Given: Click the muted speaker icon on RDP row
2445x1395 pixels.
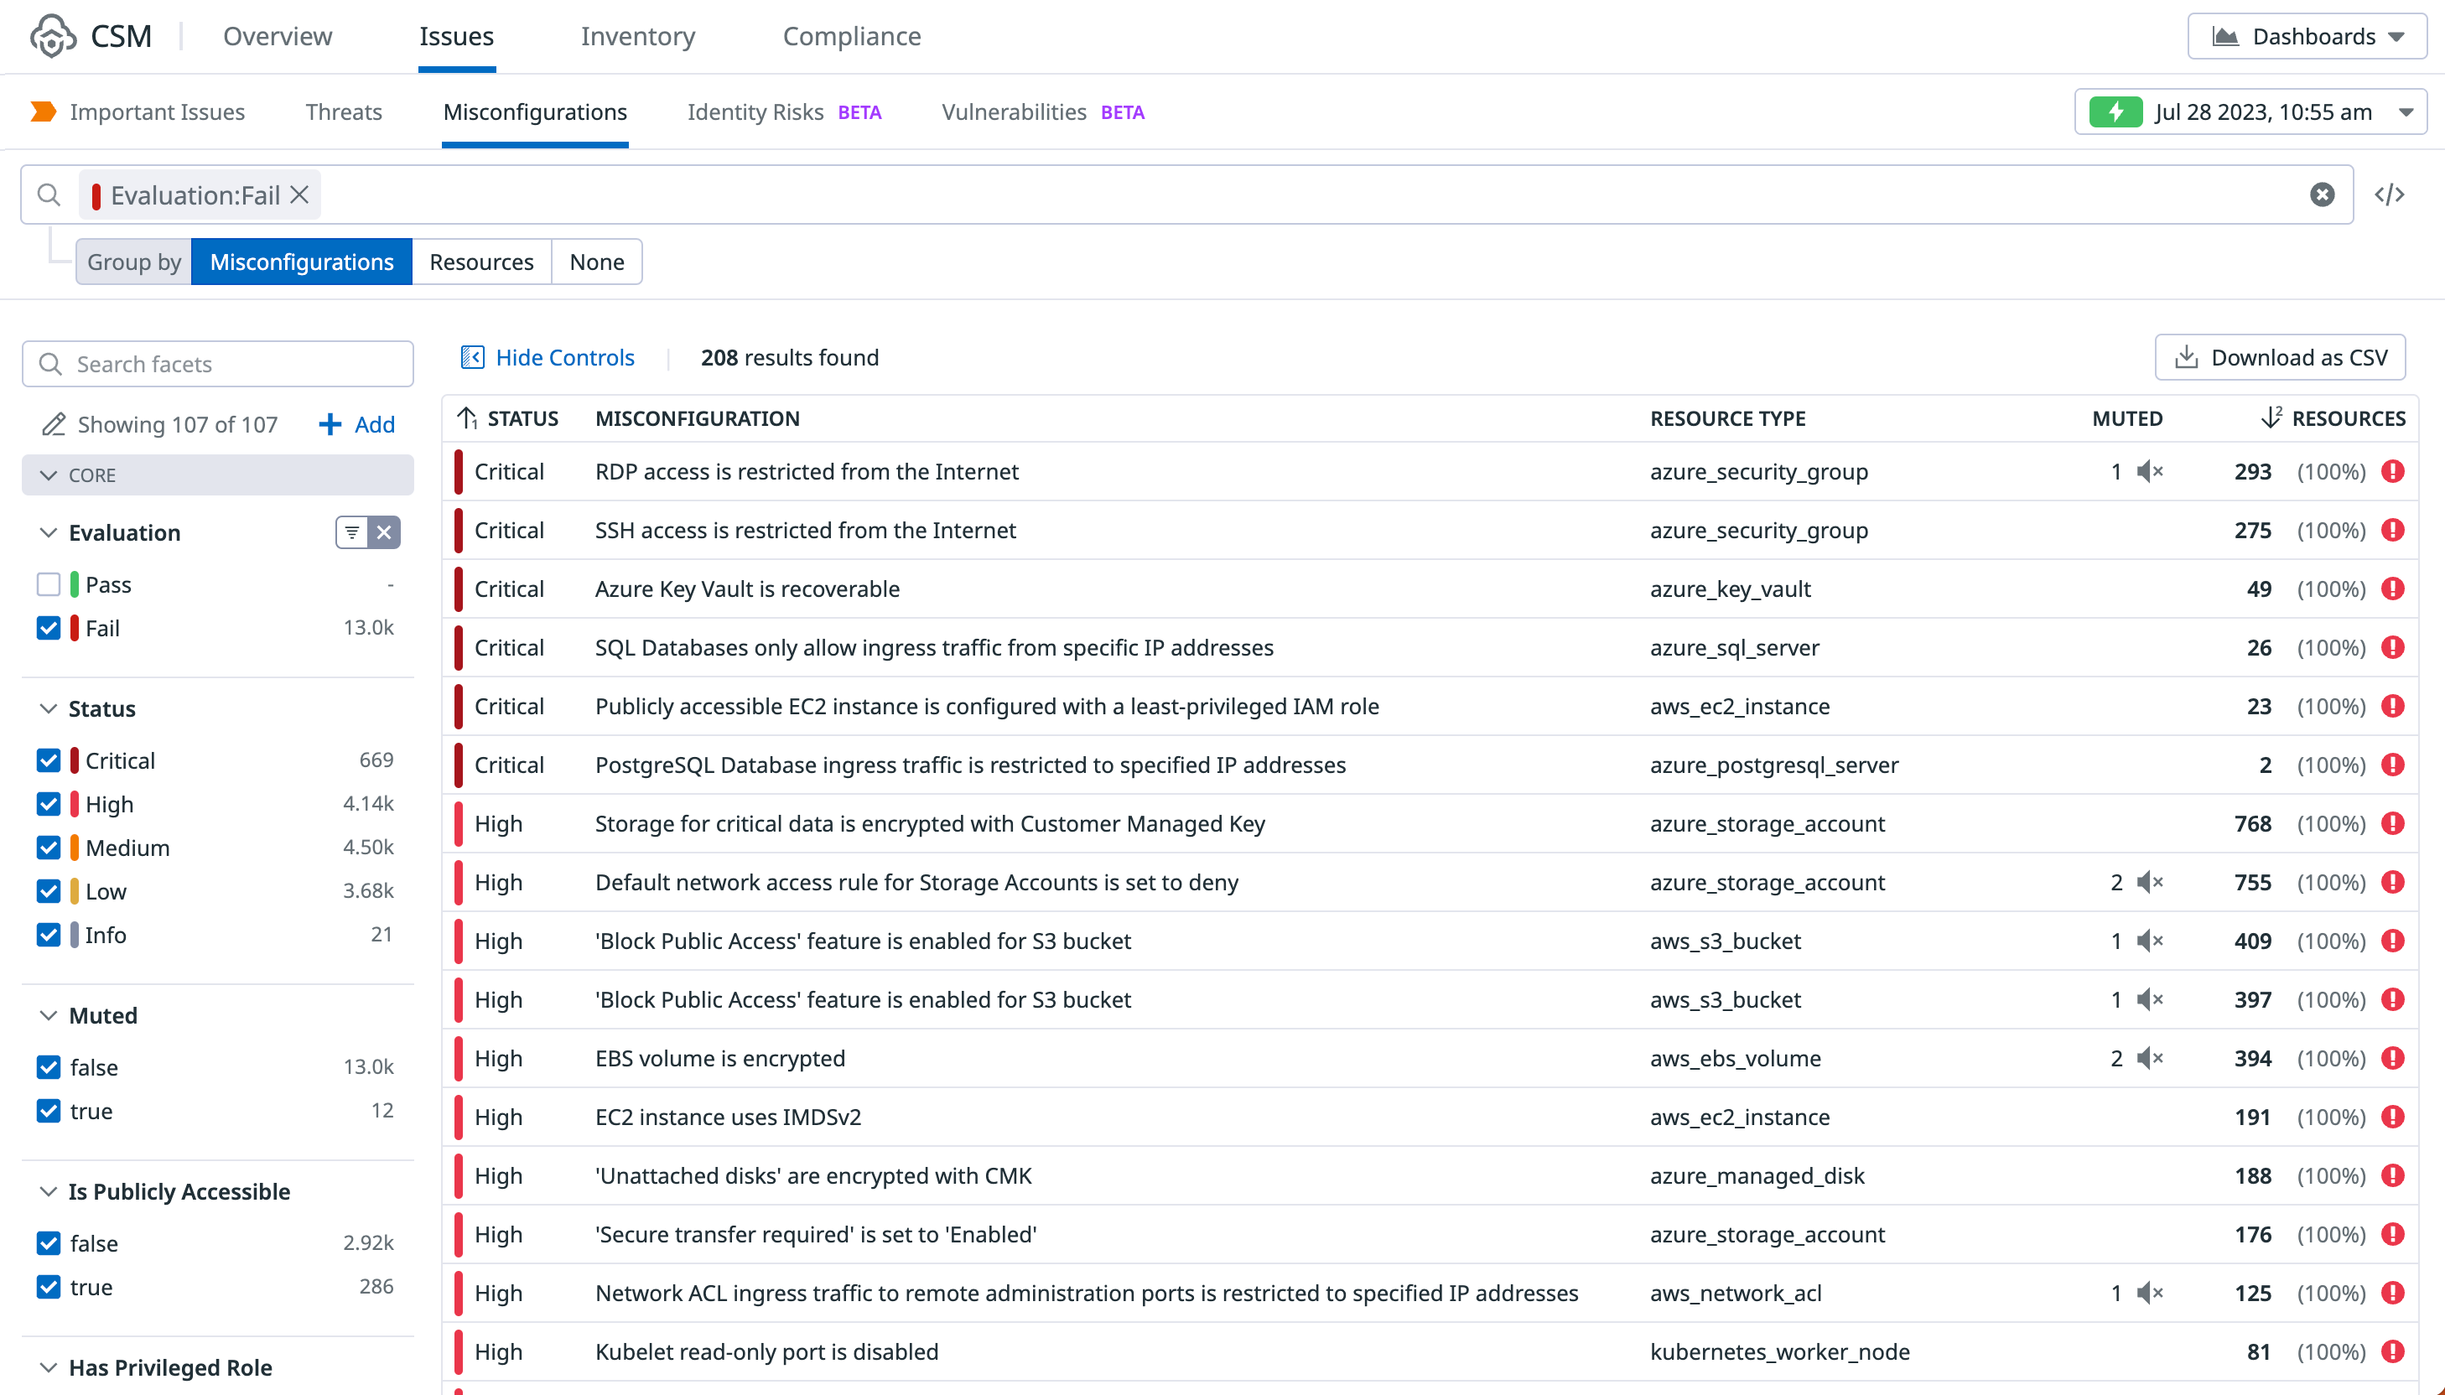Looking at the screenshot, I should [2149, 471].
